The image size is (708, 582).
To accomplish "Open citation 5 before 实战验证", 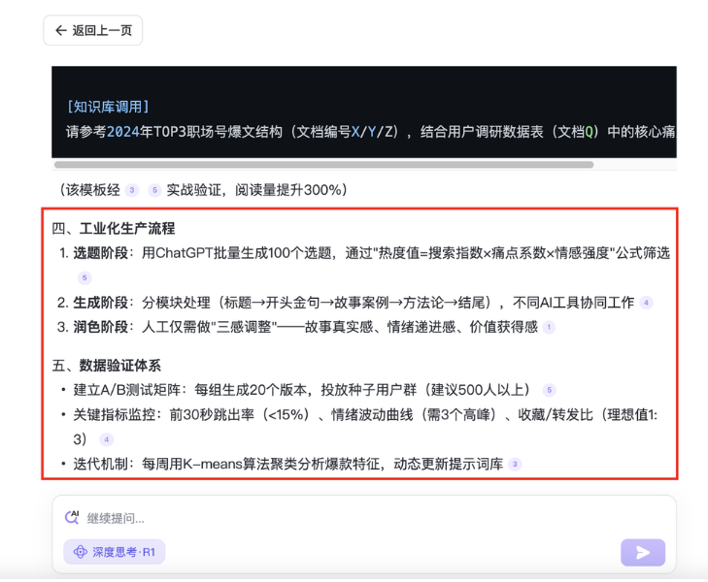I will coord(154,190).
